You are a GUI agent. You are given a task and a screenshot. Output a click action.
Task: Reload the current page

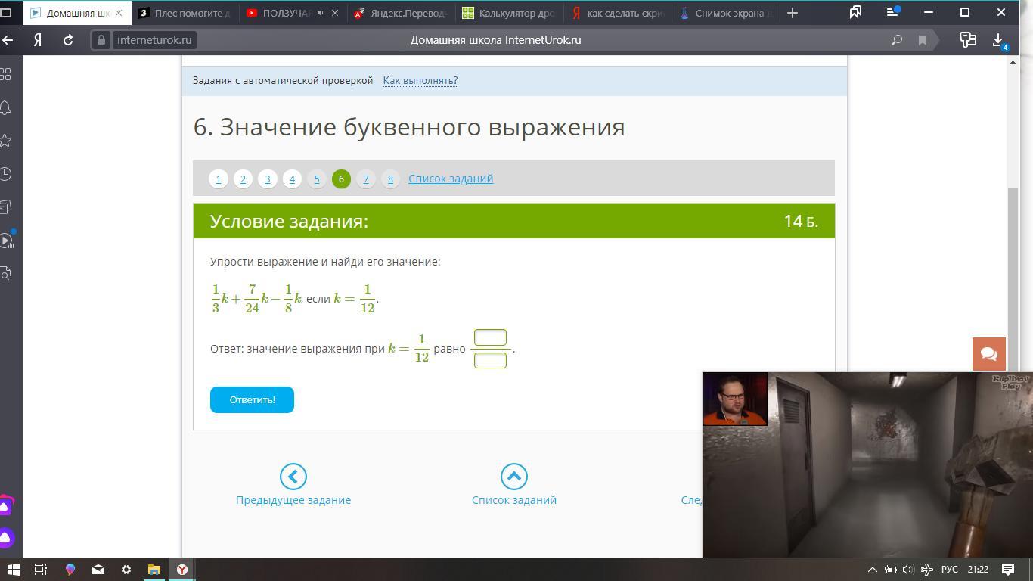click(68, 40)
